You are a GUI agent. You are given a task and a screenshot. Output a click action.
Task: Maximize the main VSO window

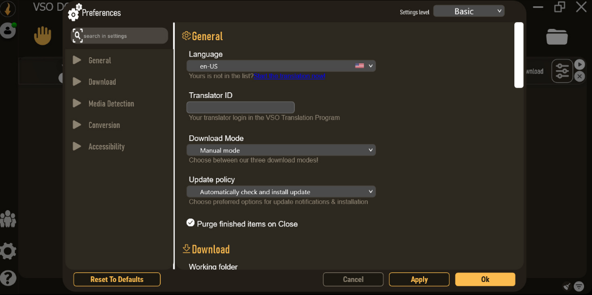click(x=560, y=7)
